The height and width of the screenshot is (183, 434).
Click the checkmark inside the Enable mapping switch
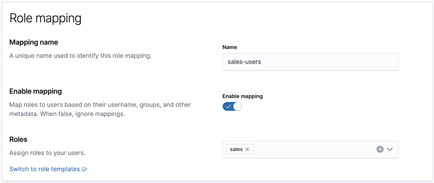[228, 106]
